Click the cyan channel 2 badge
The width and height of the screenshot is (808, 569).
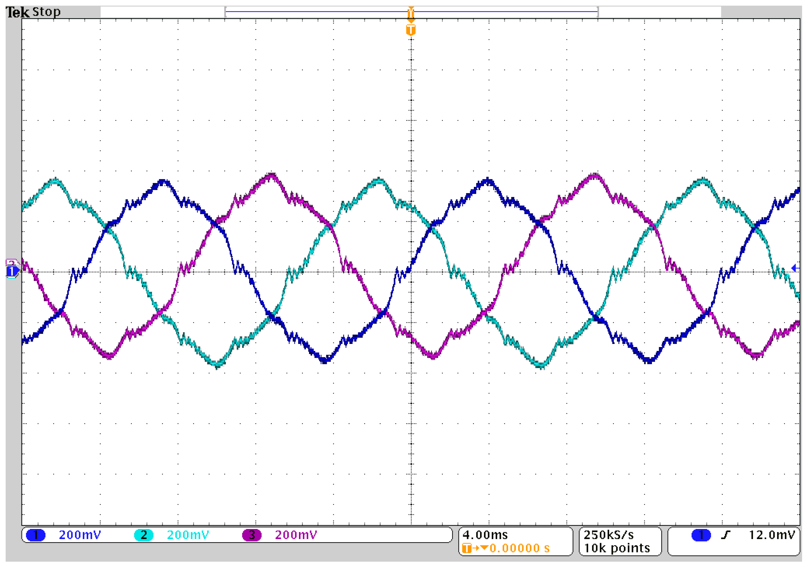point(144,535)
